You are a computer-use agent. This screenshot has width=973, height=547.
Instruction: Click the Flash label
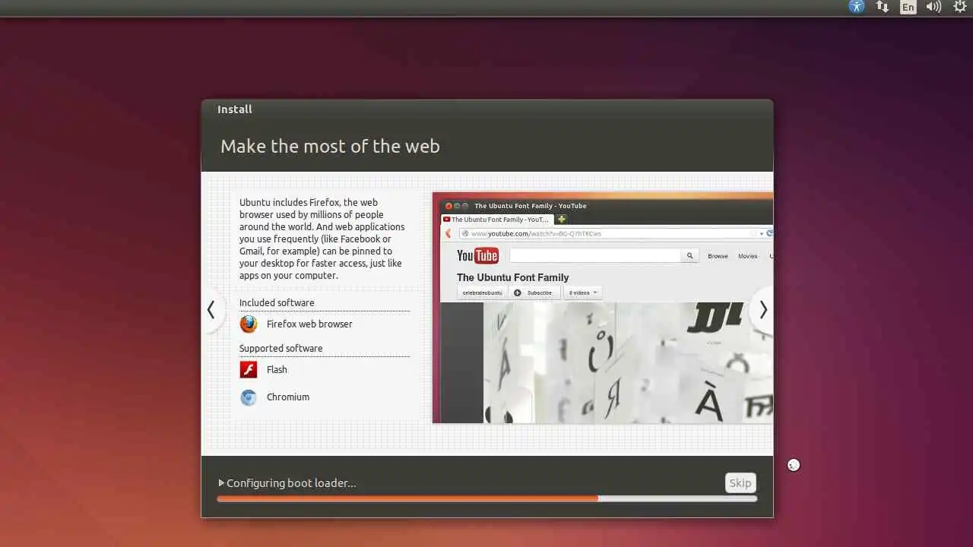coord(277,370)
